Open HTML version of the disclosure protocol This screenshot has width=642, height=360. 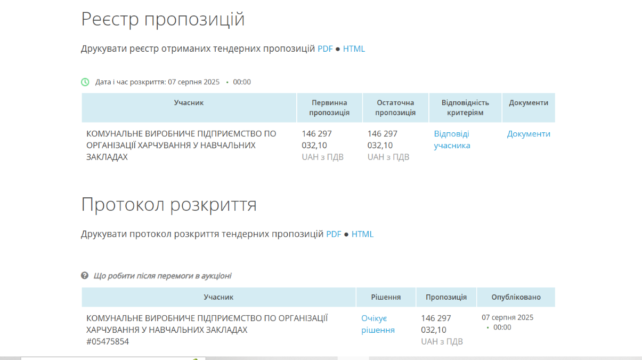(x=362, y=234)
